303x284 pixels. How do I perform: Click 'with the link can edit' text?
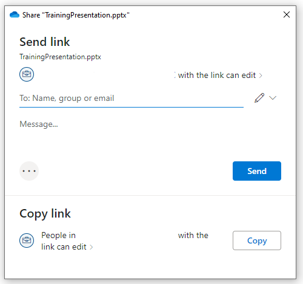[217, 76]
